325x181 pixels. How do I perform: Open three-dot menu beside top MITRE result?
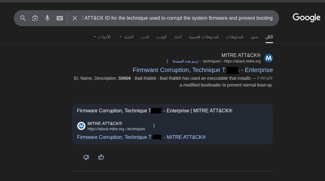[x=167, y=61]
